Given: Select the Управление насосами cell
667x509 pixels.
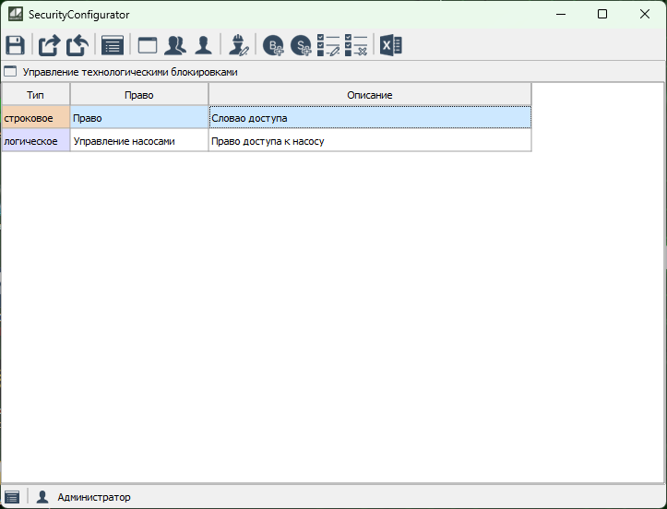Looking at the screenshot, I should click(139, 141).
